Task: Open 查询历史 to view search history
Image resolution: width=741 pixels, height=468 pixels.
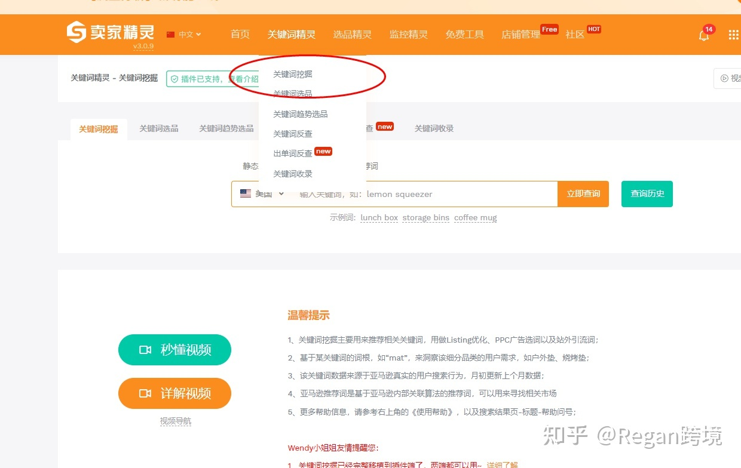Action: pyautogui.click(x=647, y=193)
